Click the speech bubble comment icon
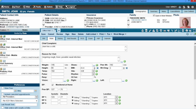The width and height of the screenshot is (196, 109). coord(191,34)
